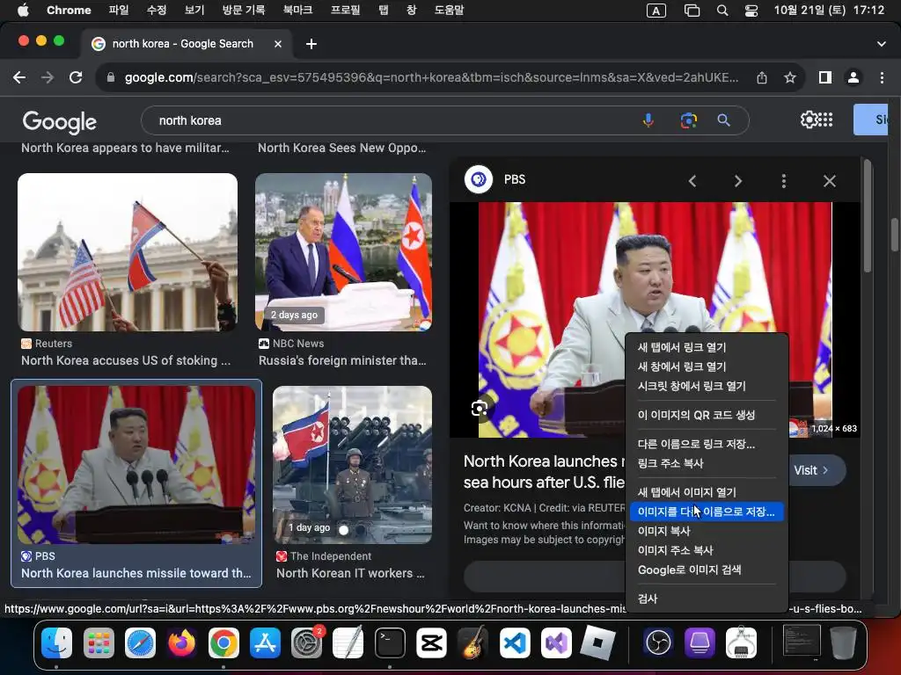Select '새 창에서 링크 열기' context item
Viewport: 901px width, 675px height.
coord(707,367)
